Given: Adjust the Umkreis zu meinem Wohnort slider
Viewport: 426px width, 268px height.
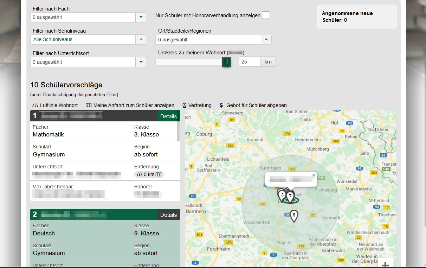Looking at the screenshot, I should point(226,62).
